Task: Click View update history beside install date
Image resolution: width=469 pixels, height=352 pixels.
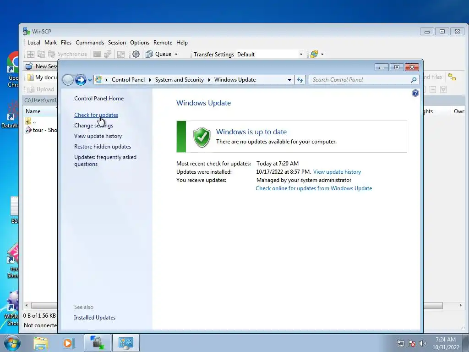Action: [337, 172]
